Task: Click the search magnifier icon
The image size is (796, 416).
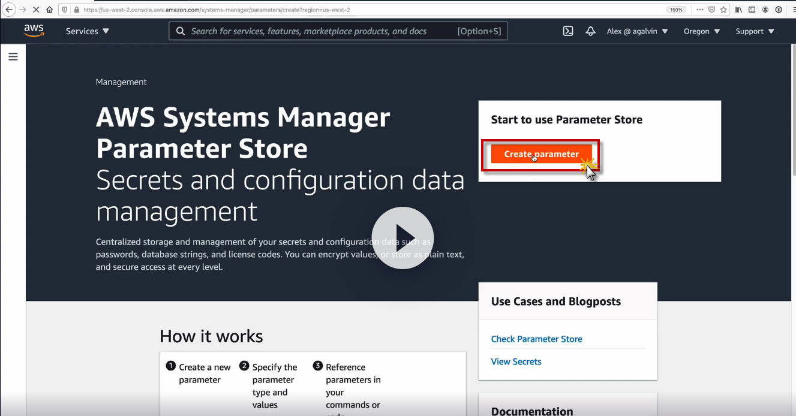Action: pyautogui.click(x=180, y=31)
